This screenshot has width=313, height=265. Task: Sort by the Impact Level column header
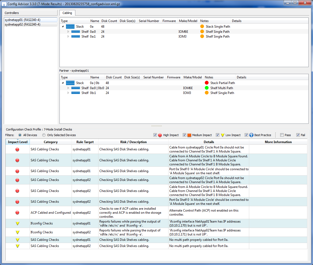pyautogui.click(x=18, y=142)
